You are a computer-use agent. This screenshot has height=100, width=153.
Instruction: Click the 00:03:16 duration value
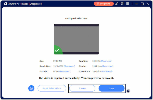click(96, 61)
